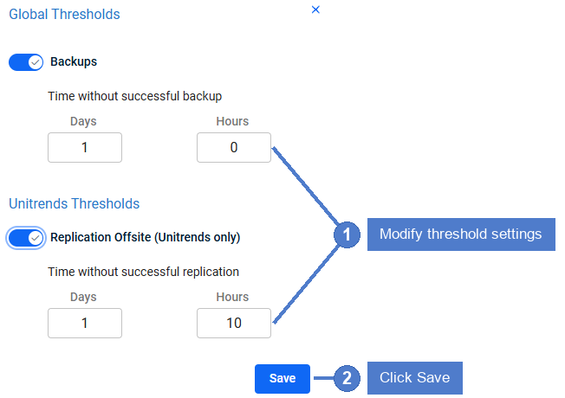Viewport: 565px width, 398px height.
Task: Click Time without successful replication text
Action: tap(143, 272)
